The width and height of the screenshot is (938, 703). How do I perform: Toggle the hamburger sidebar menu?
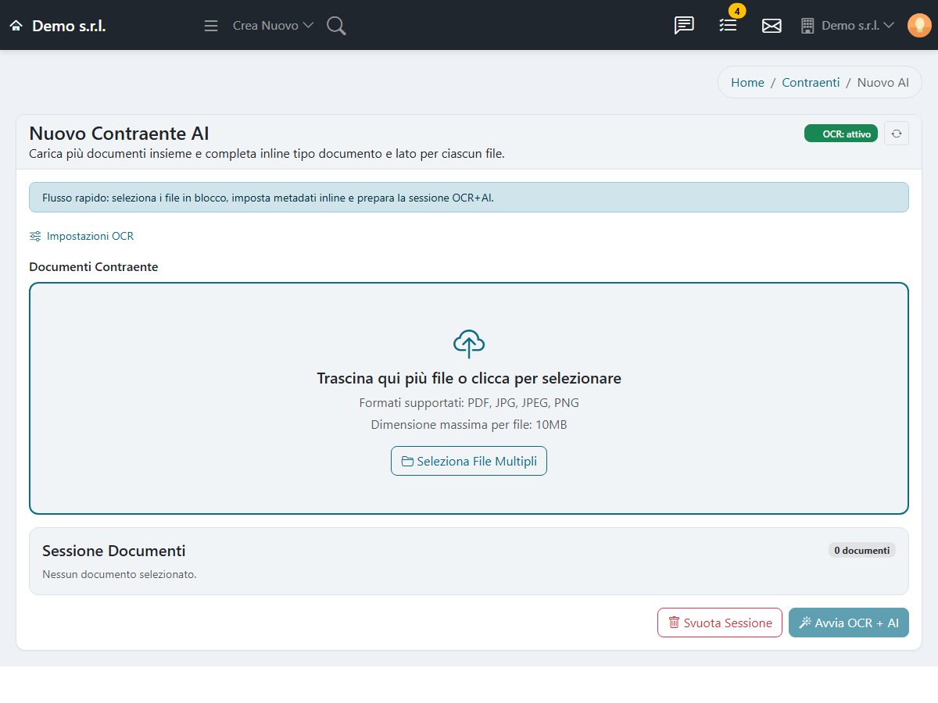pyautogui.click(x=211, y=26)
